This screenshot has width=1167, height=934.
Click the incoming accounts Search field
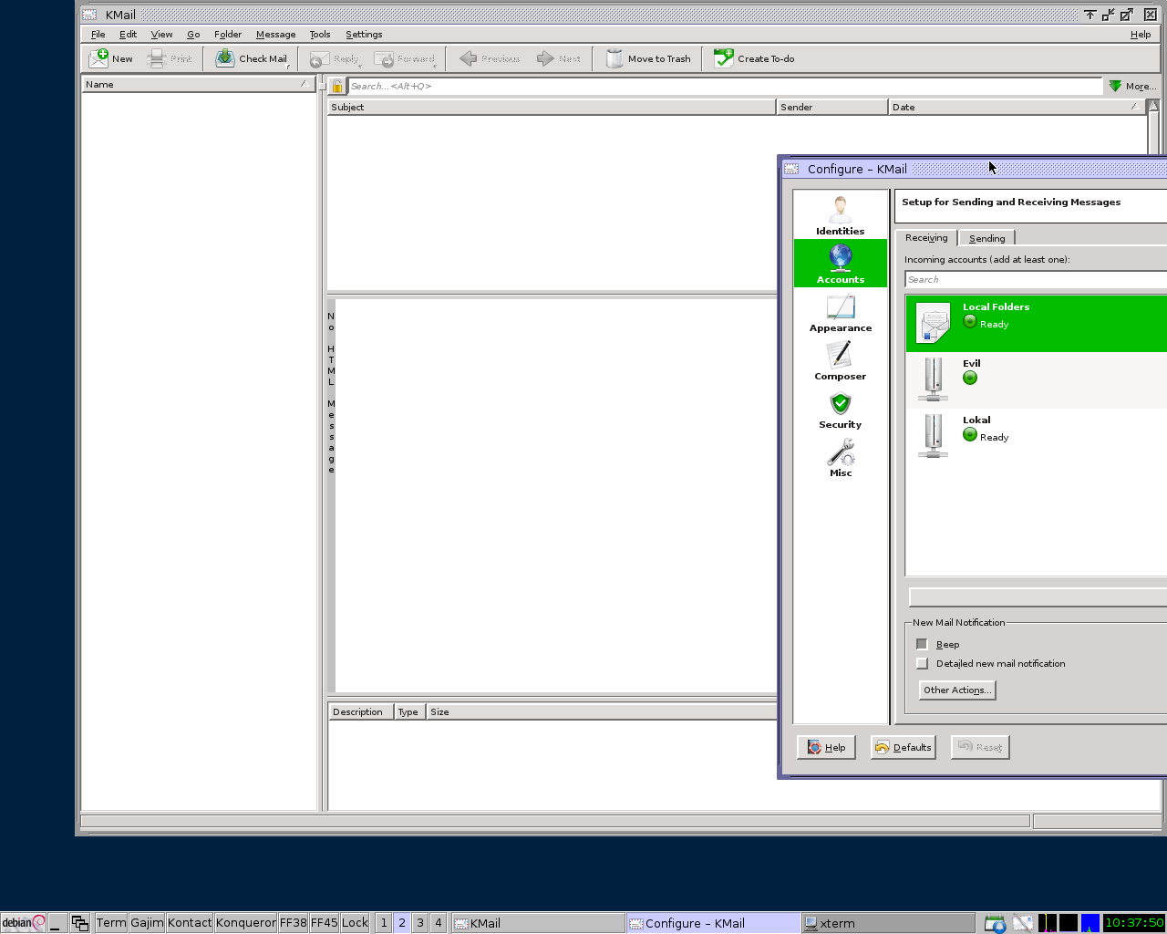[1036, 280]
